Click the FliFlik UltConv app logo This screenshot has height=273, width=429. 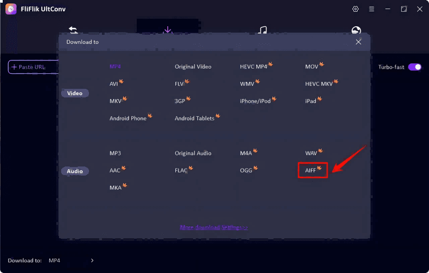click(x=10, y=9)
